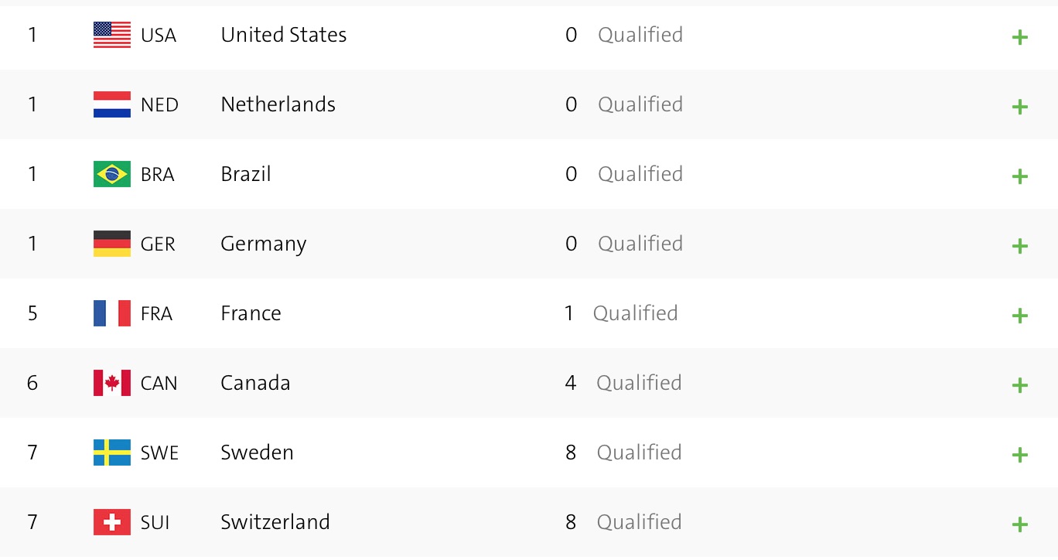This screenshot has height=560, width=1058.
Task: Expand the Sweden row plus icon
Action: click(1020, 455)
